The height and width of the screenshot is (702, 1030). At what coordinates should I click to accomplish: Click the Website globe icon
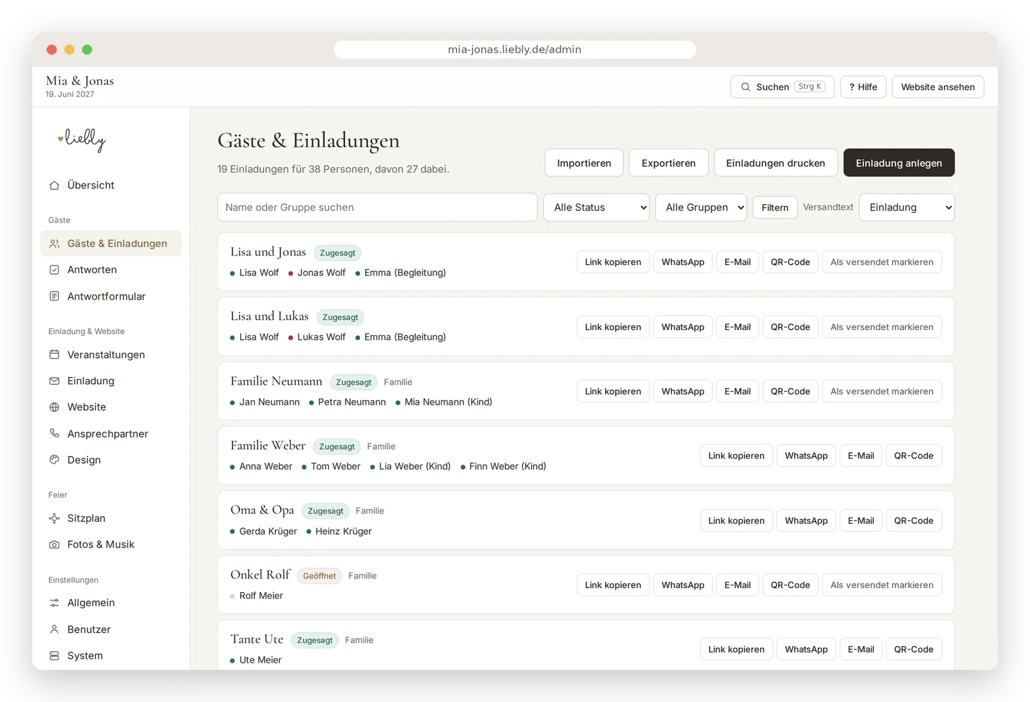(x=55, y=407)
